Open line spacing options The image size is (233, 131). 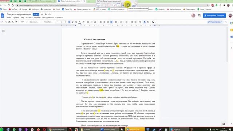pyautogui.click(x=116, y=22)
